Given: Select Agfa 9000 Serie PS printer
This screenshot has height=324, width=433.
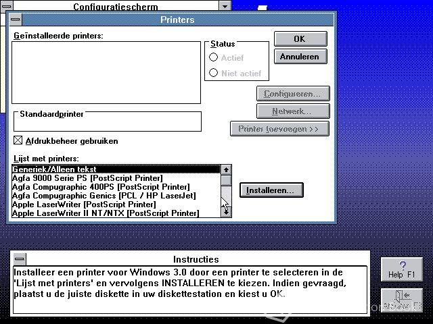Looking at the screenshot, I should click(116, 178).
